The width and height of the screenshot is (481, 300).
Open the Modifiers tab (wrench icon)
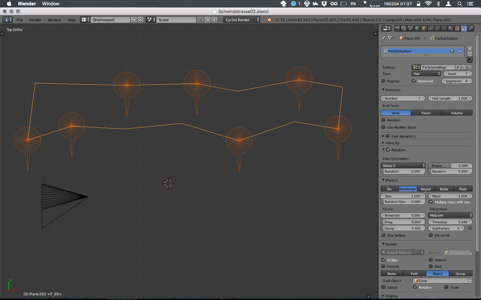[x=437, y=28]
